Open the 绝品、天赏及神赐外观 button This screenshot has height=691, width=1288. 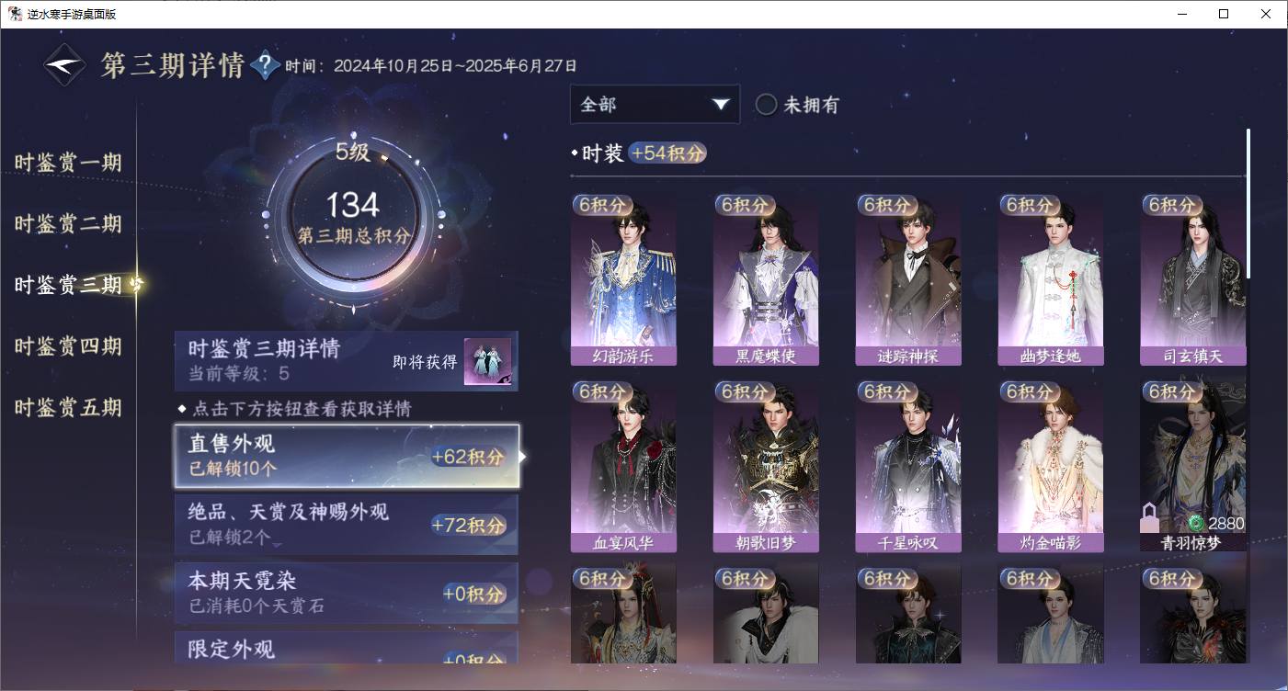click(x=347, y=524)
